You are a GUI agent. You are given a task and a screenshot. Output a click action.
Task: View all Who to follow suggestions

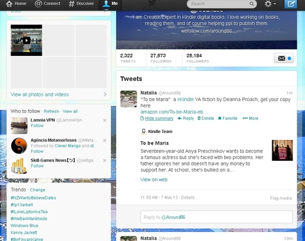70,111
